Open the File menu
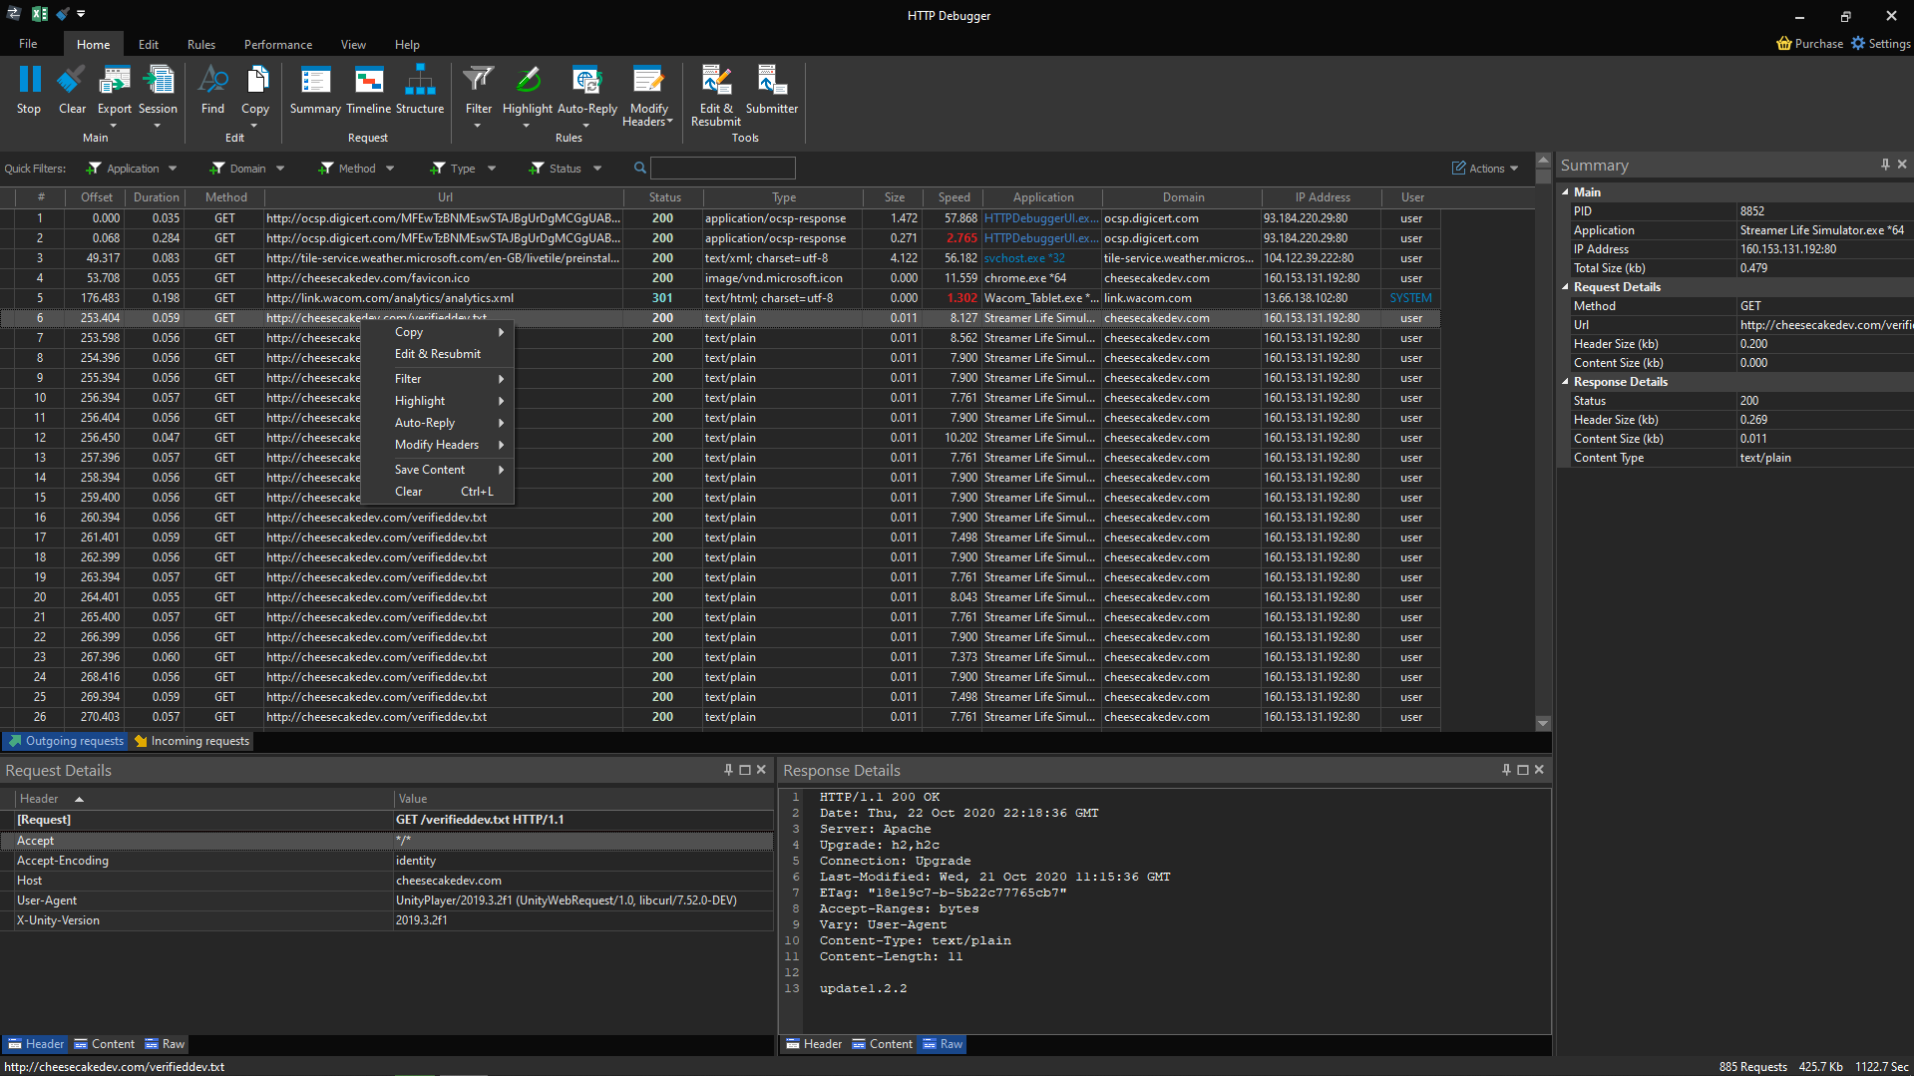 28,44
